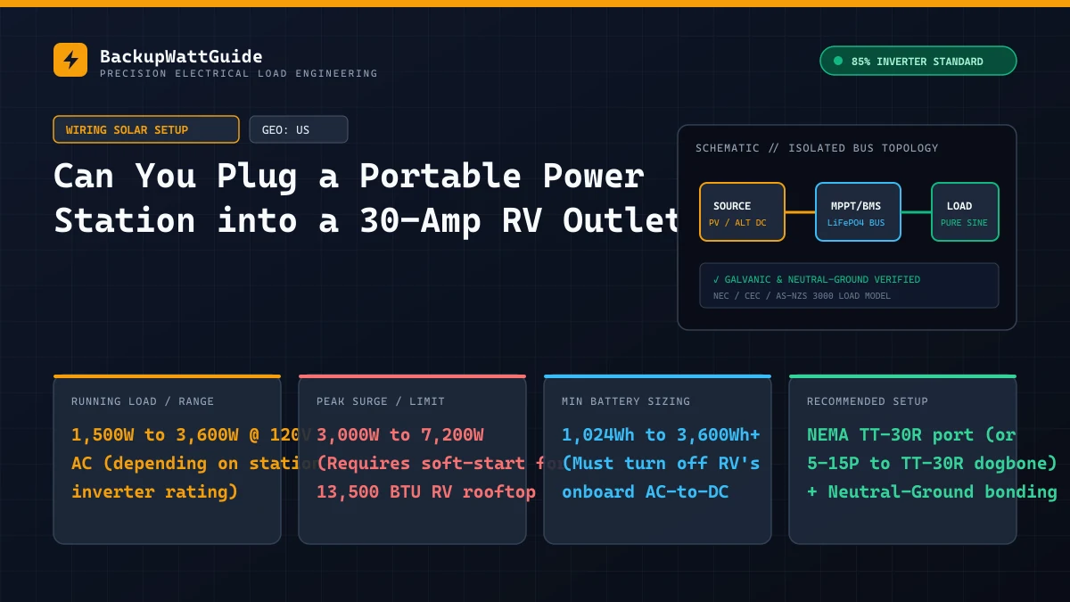Open the Peak Surge / Limit card

point(412,459)
